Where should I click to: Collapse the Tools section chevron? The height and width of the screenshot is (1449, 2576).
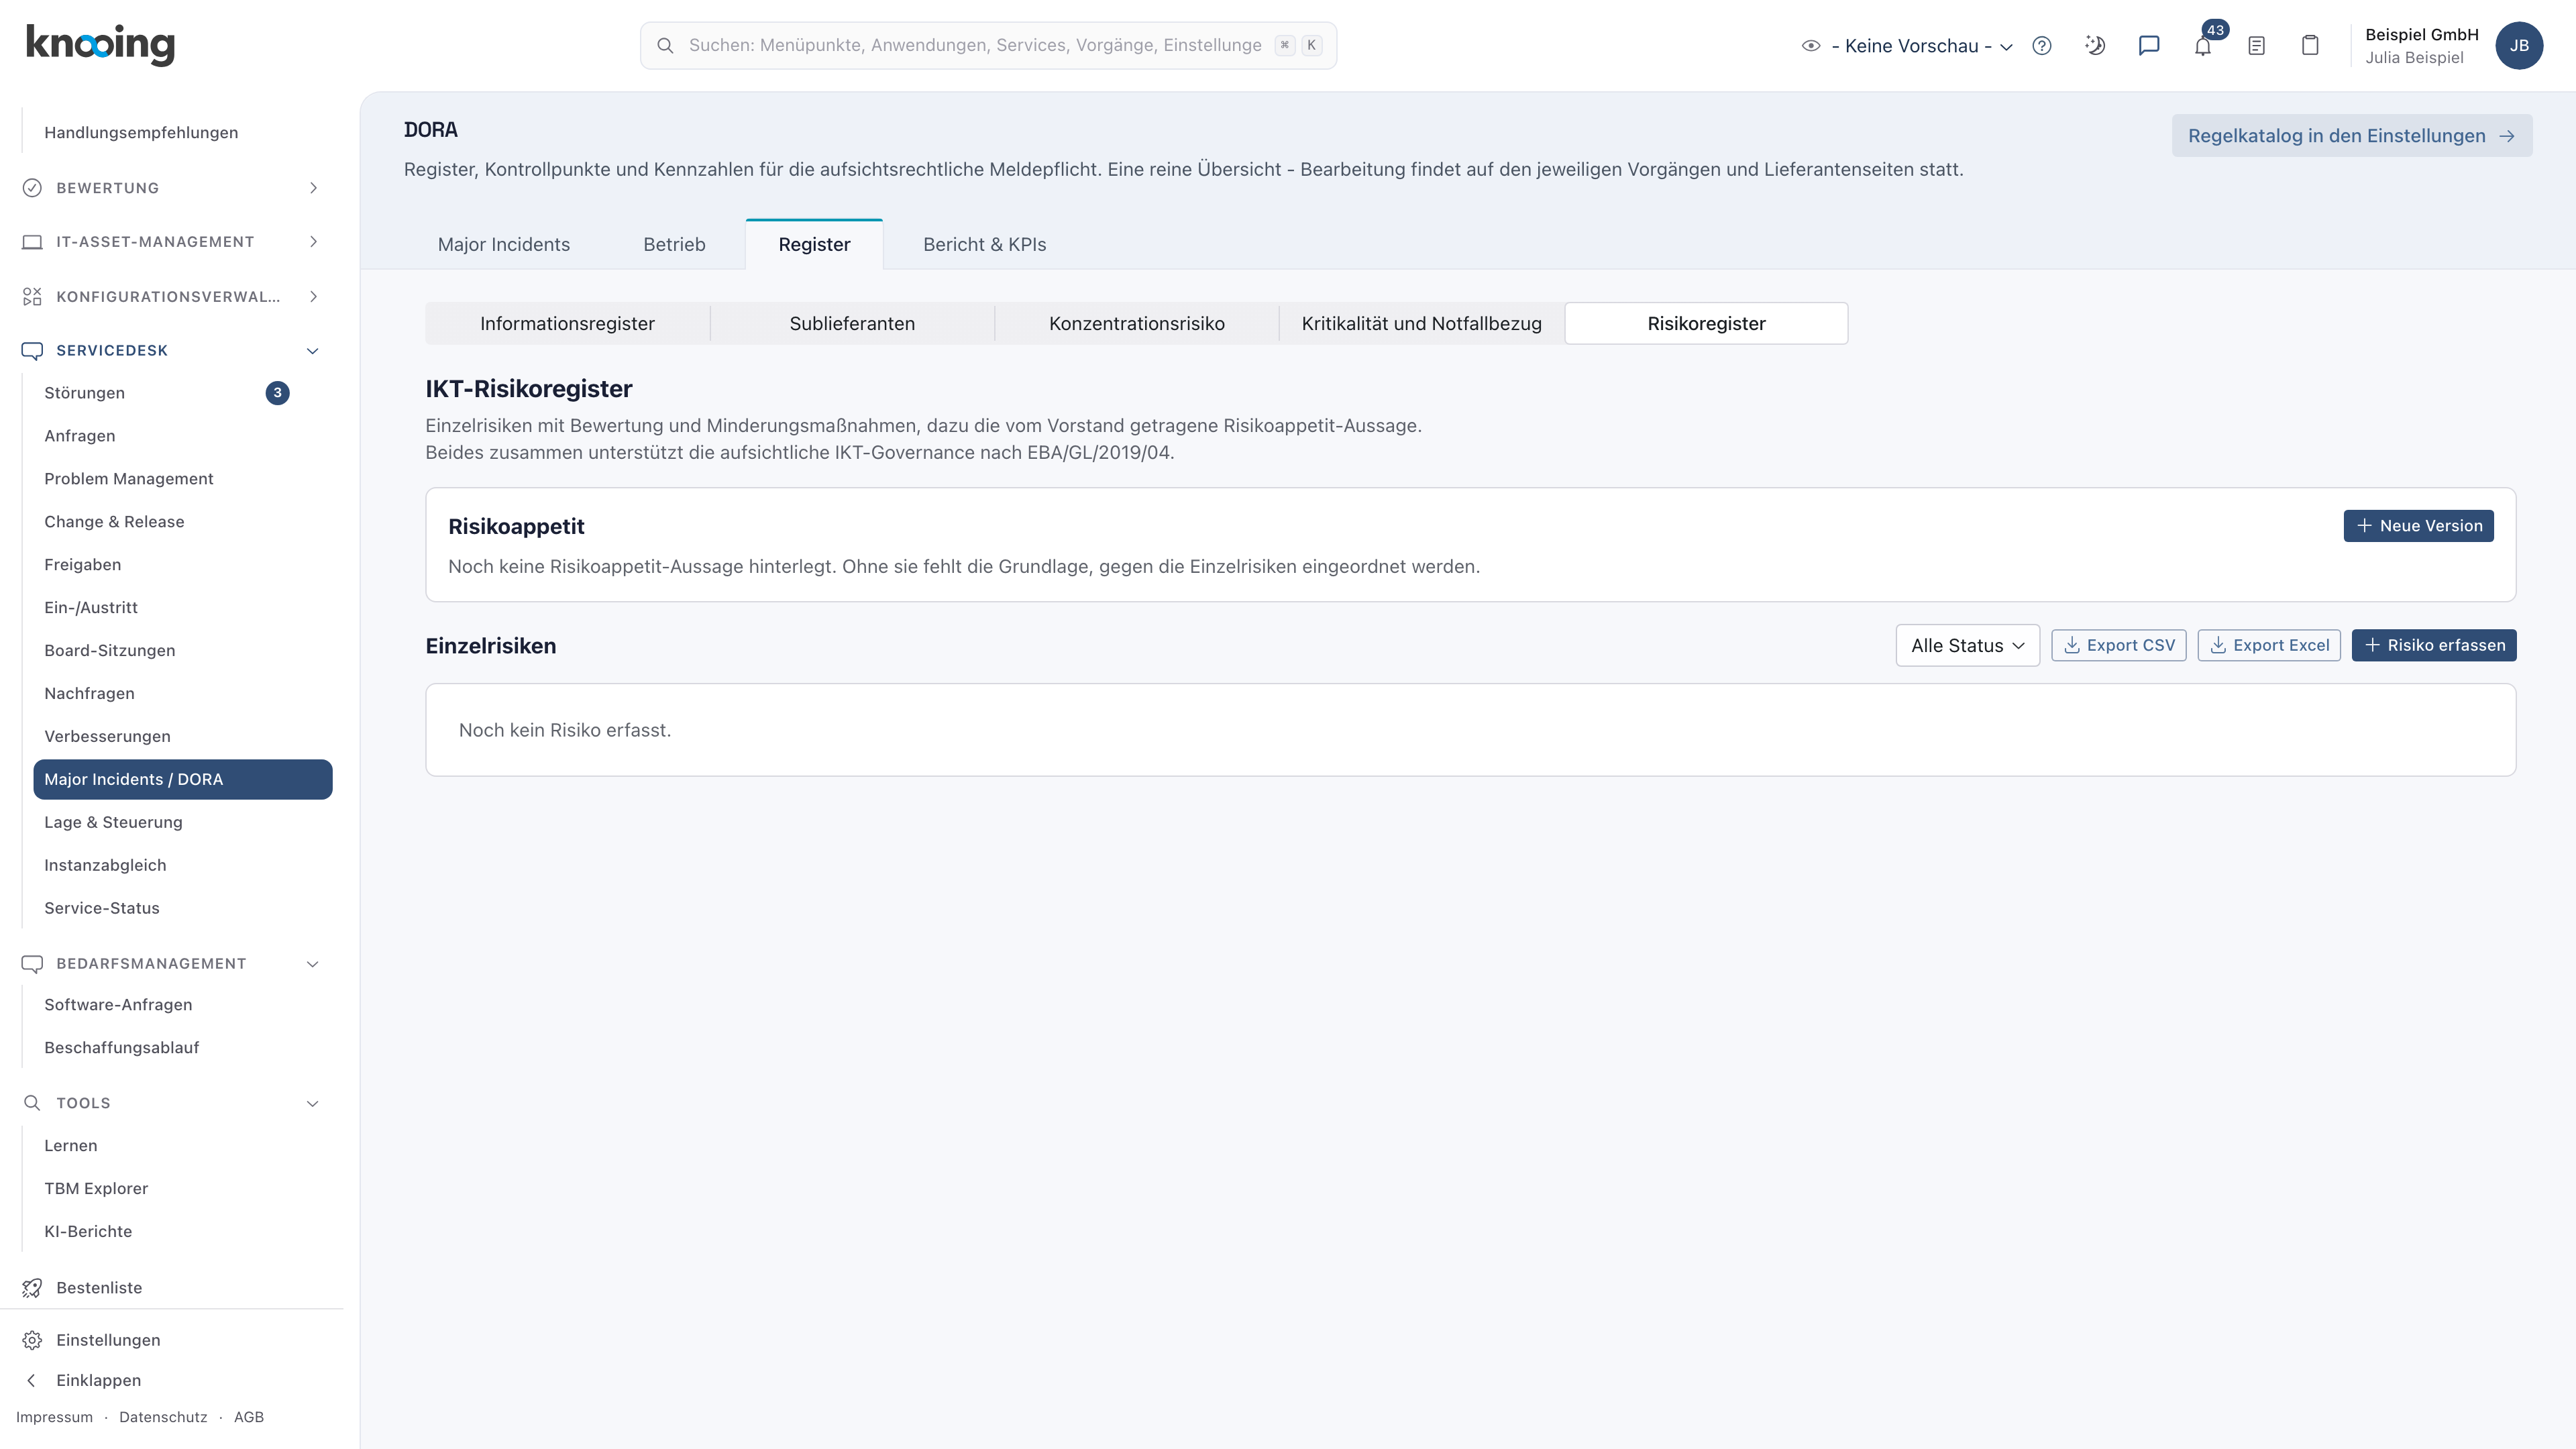[313, 1103]
